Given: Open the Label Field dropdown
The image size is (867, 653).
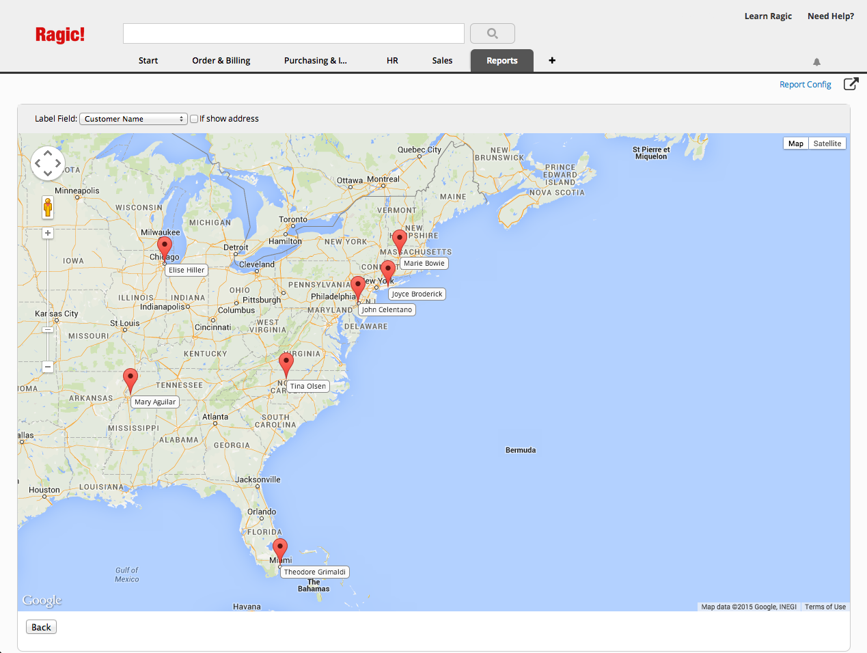Looking at the screenshot, I should (x=133, y=119).
